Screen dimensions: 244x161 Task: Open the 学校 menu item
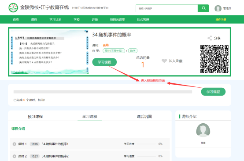(77, 20)
